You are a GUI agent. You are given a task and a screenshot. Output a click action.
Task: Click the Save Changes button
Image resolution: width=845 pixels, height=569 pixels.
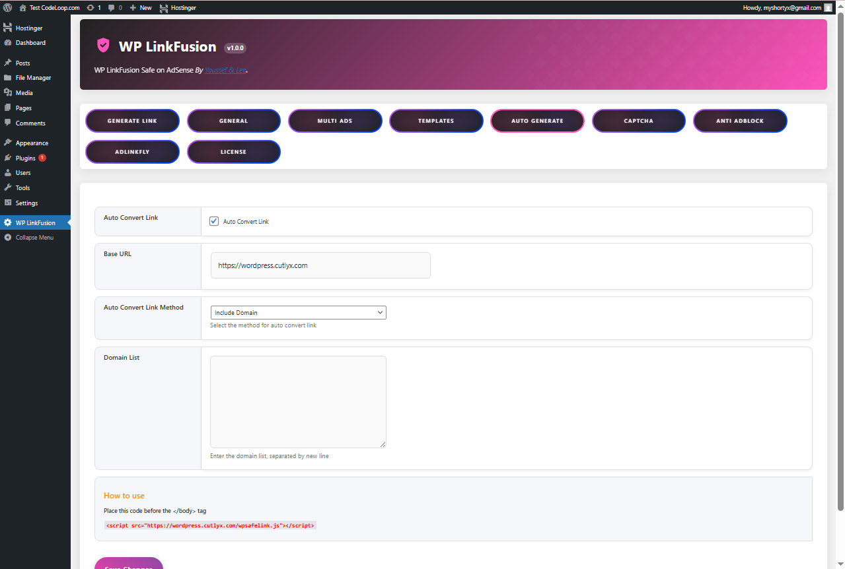coord(129,564)
